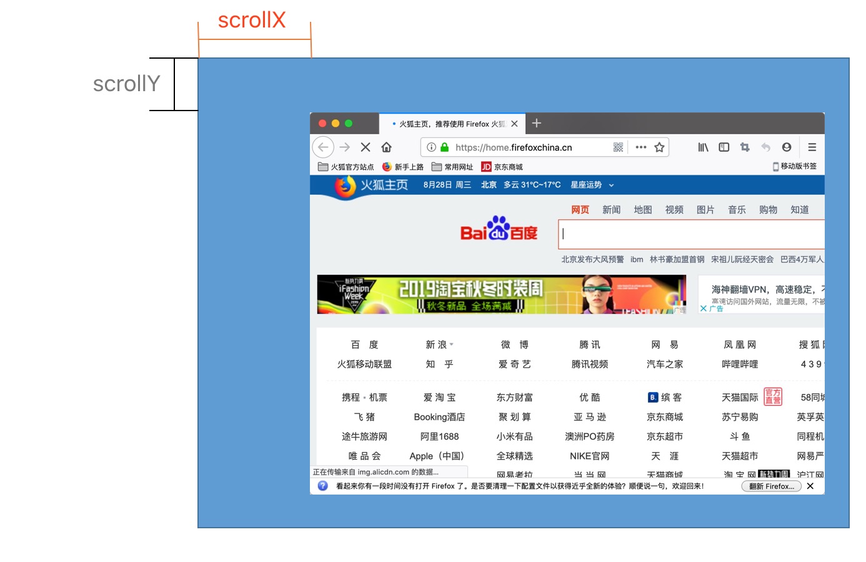This screenshot has width=866, height=562.
Task: Open the Firefox account profile icon
Action: (787, 147)
